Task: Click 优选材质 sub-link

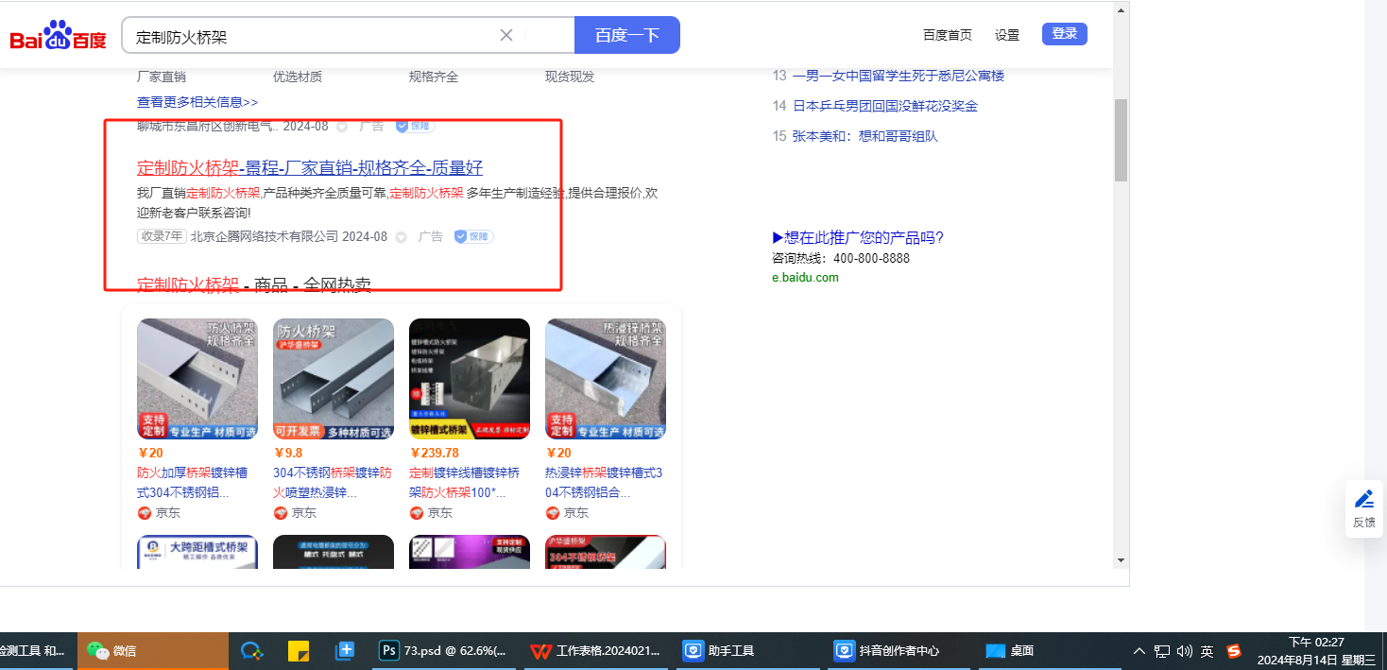Action: coord(298,77)
